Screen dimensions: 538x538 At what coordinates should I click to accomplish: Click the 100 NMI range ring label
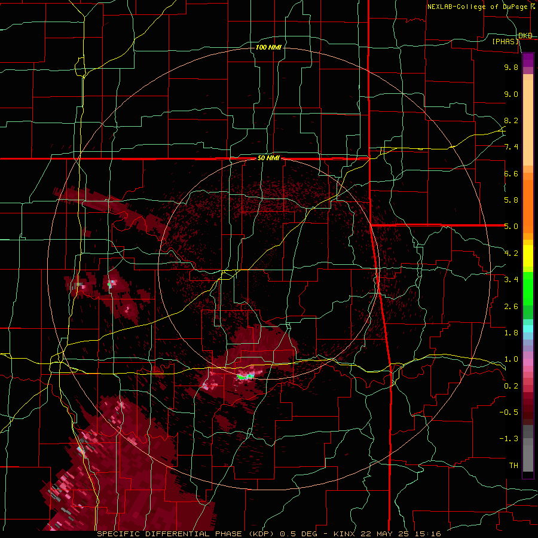point(268,47)
